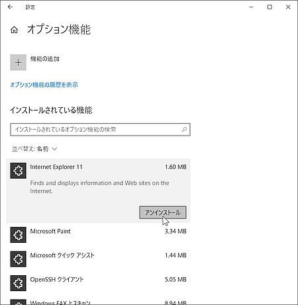This screenshot has height=305, width=298.
Task: Click the Windows FAX とスキャン row
Action: click(x=99, y=302)
